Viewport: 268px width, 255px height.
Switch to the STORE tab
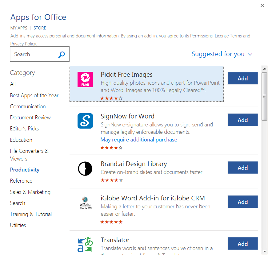[40, 28]
